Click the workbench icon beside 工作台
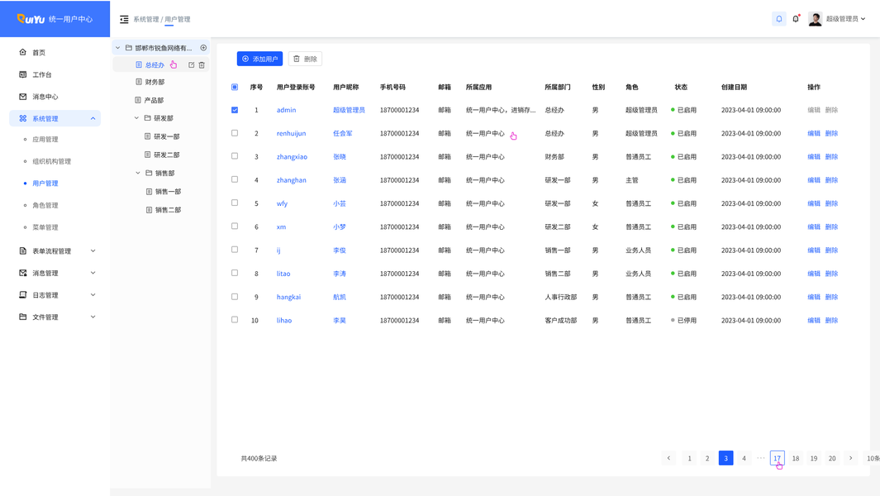The width and height of the screenshot is (880, 496). [x=23, y=74]
